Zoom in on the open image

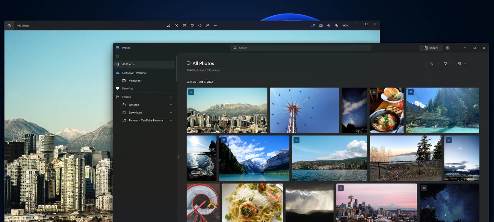[337, 25]
